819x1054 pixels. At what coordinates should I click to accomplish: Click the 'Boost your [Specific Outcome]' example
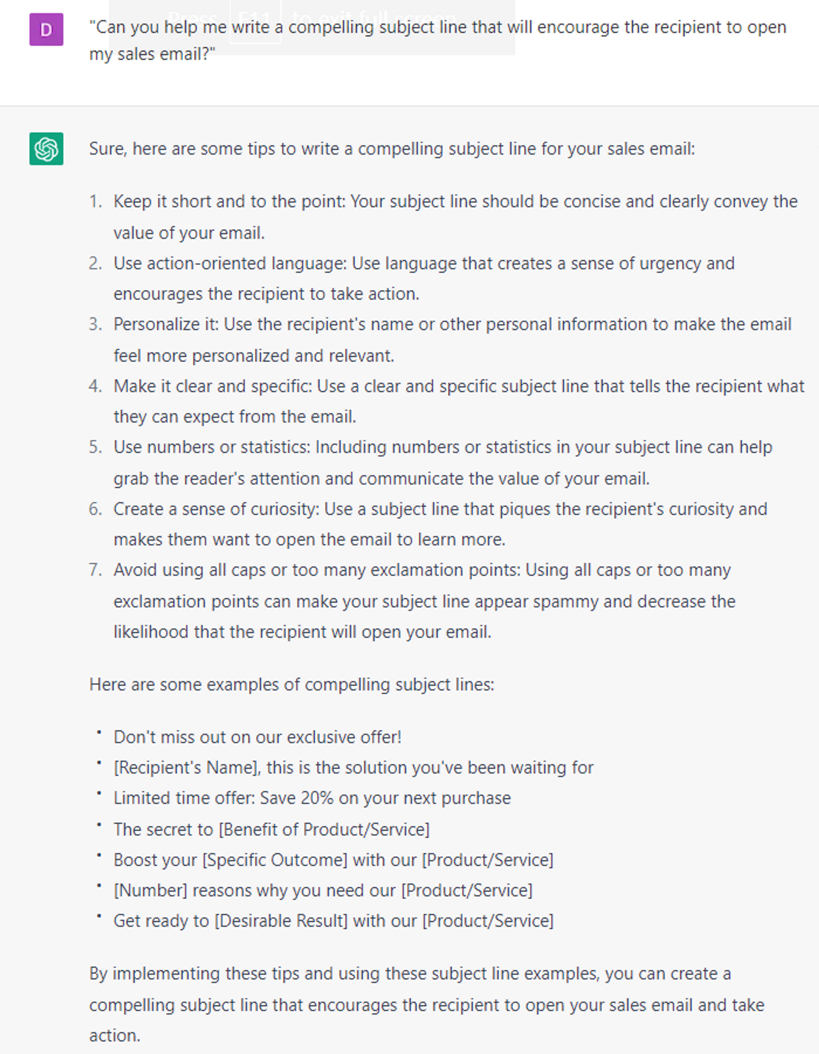click(x=333, y=859)
